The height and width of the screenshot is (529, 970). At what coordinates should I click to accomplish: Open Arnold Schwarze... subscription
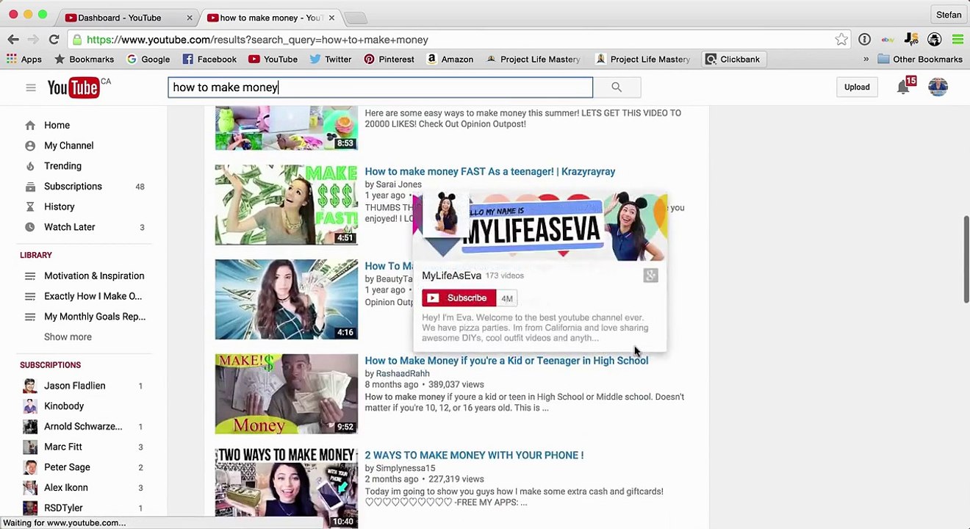[x=83, y=427]
